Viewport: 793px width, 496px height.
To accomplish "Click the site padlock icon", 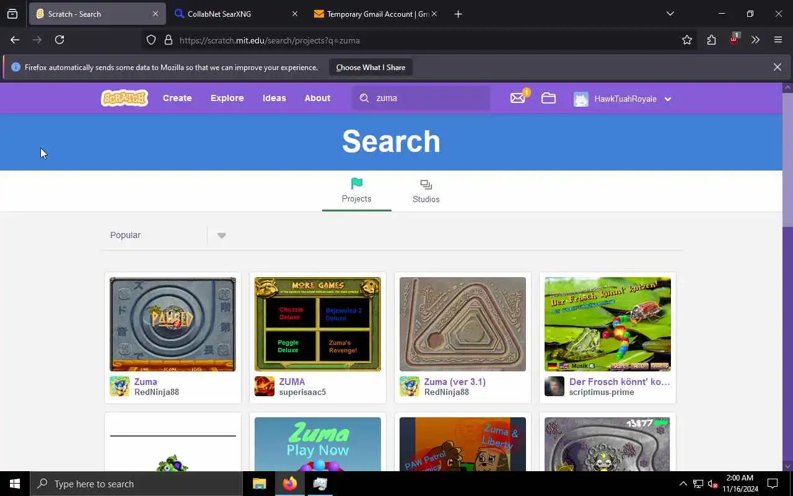I will pos(168,40).
